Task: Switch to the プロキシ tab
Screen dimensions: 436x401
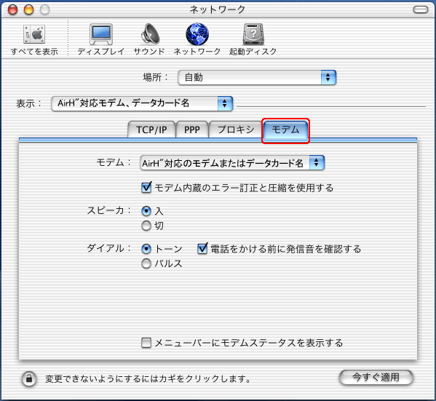Action: point(236,130)
